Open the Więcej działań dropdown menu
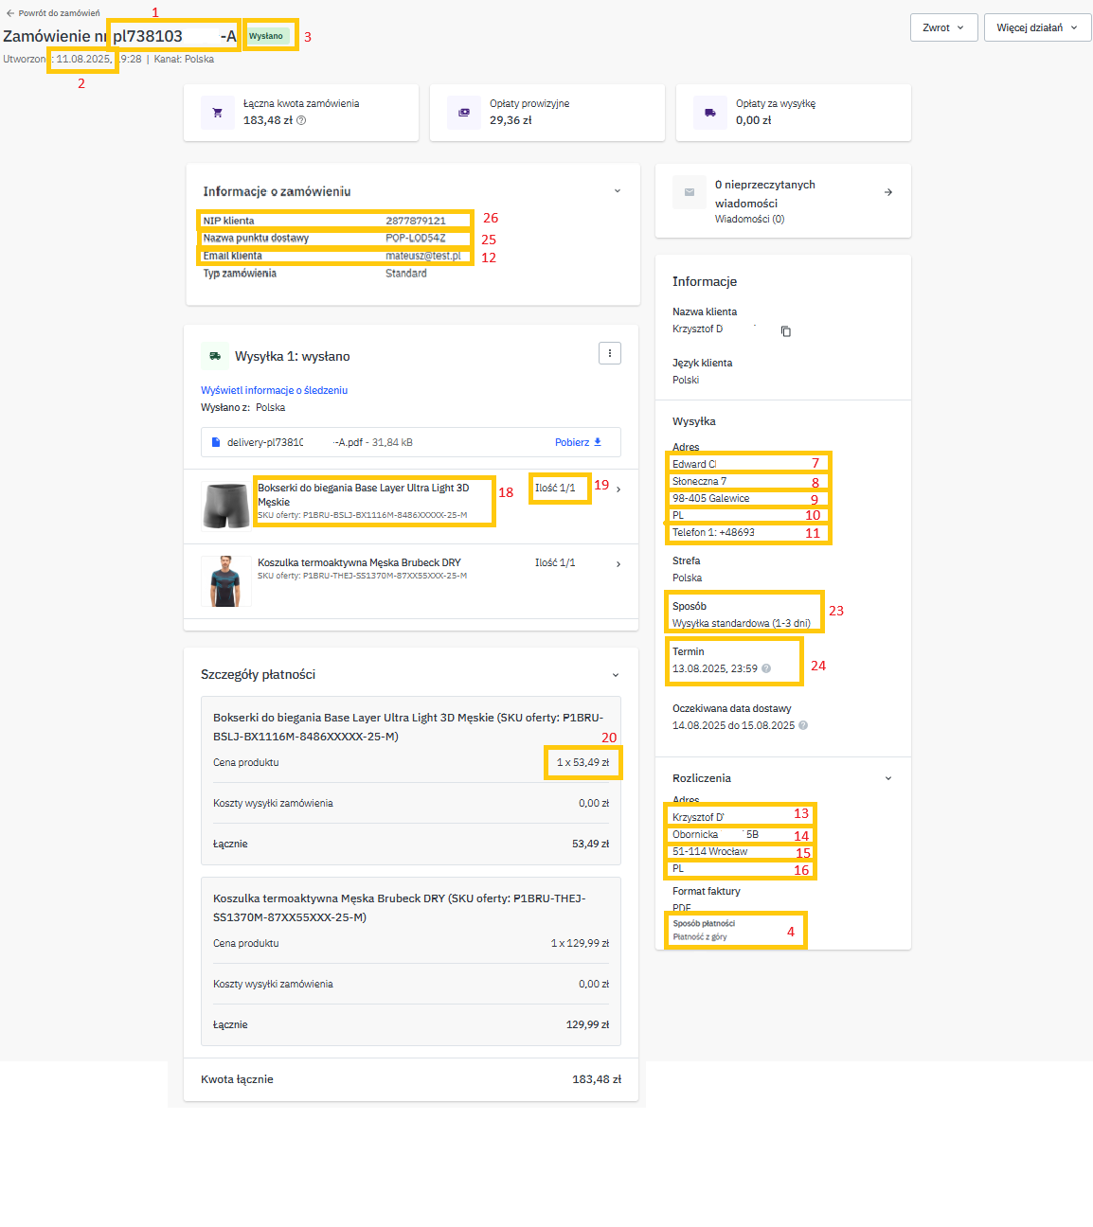1093x1227 pixels. coord(1036,27)
